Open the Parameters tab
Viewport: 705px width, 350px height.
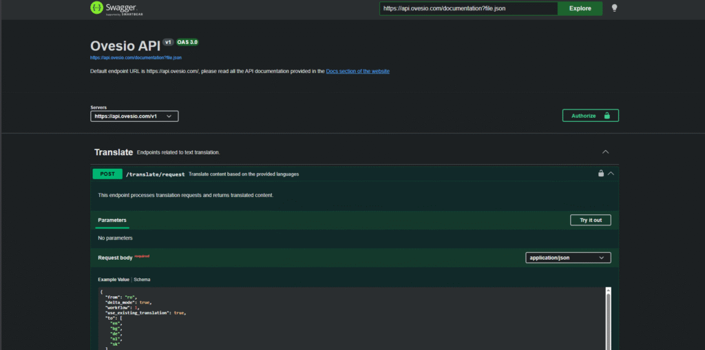click(x=112, y=220)
